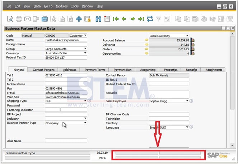Open the Properties tab
Screen dimensions: 238x164
point(171,70)
